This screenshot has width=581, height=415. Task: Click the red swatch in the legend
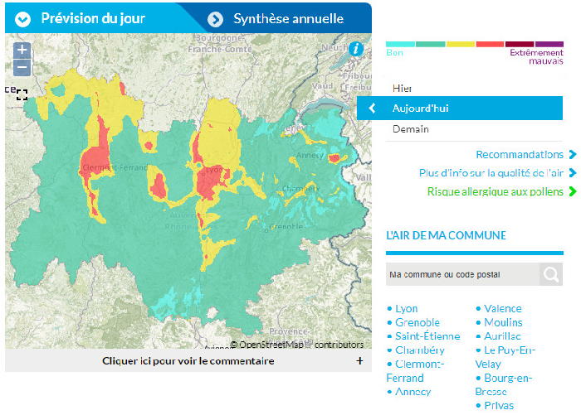pyautogui.click(x=490, y=44)
